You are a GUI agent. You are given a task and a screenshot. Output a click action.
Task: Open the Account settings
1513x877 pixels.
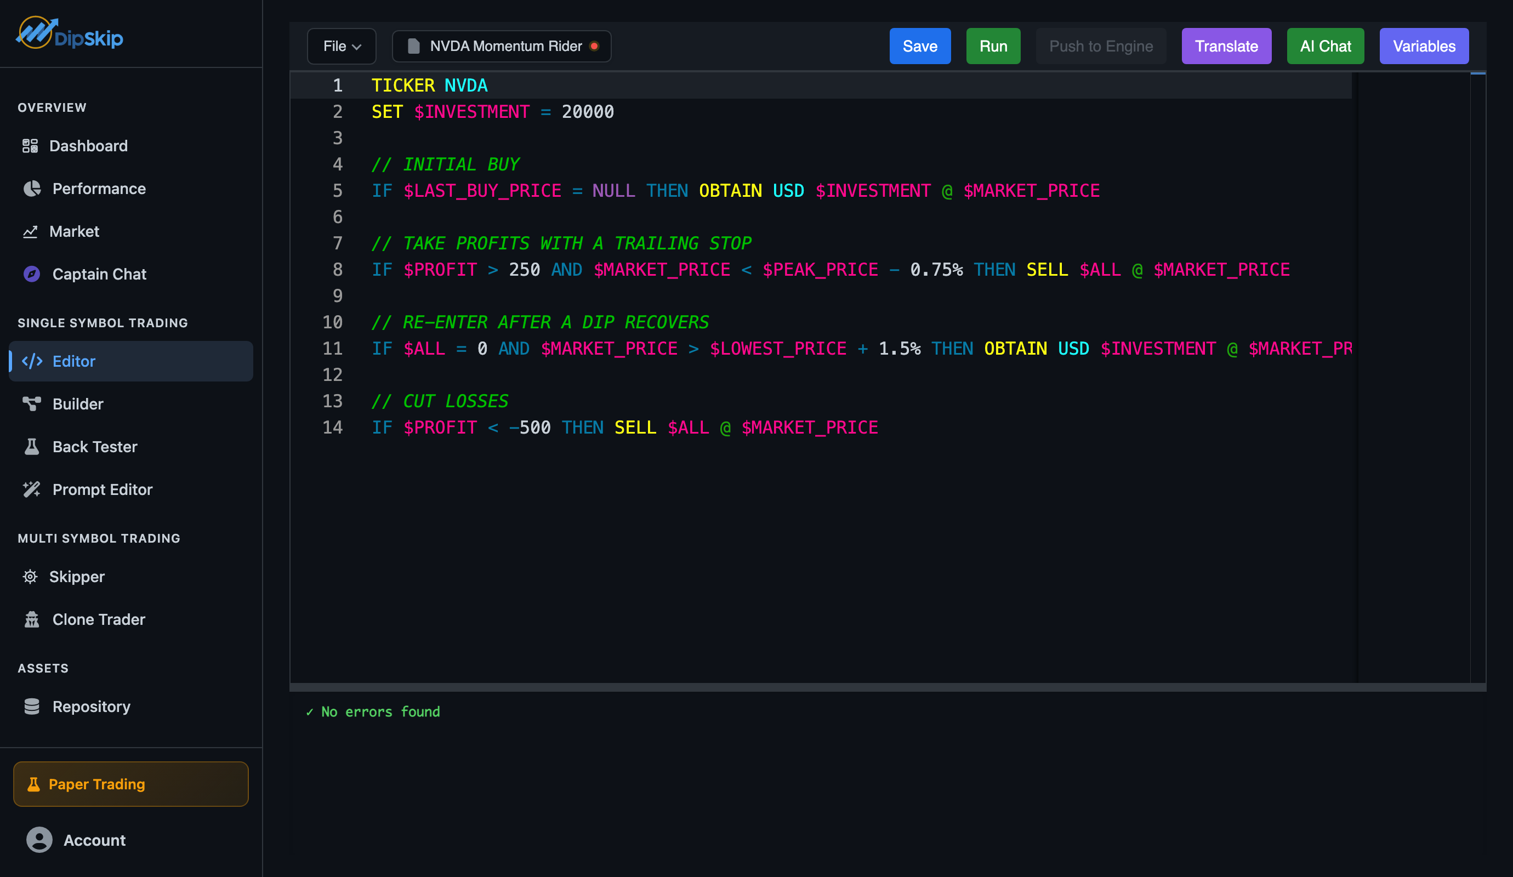click(131, 839)
